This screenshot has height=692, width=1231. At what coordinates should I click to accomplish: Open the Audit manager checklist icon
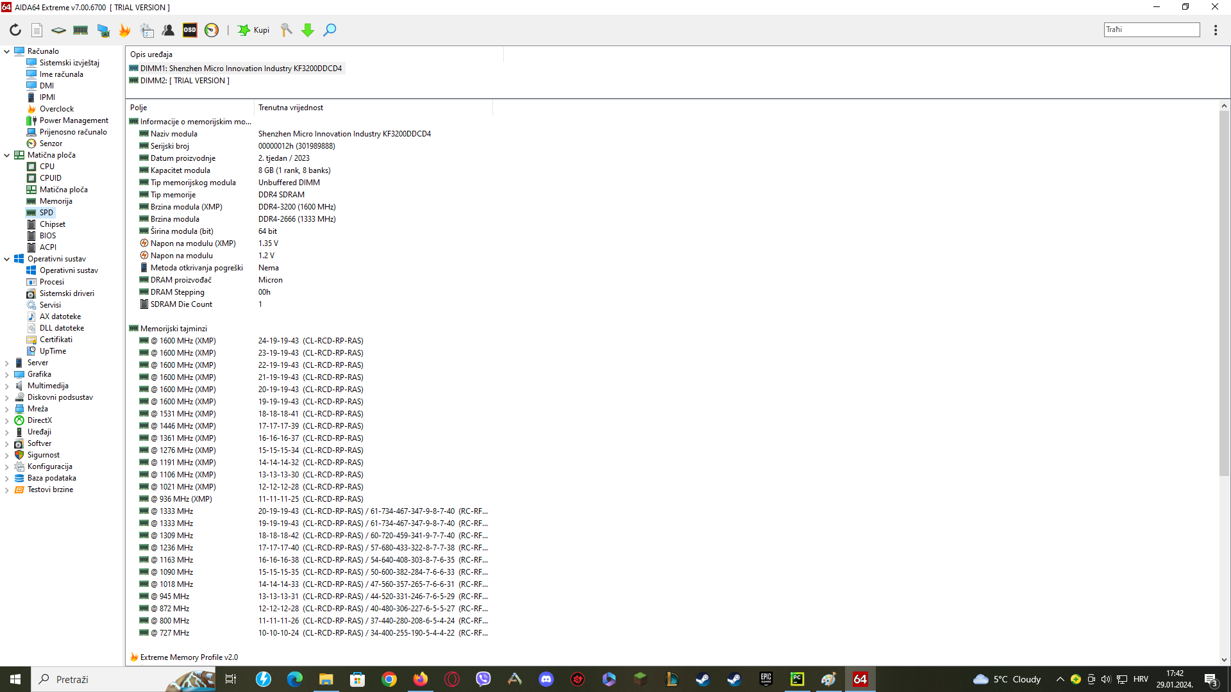tap(147, 30)
